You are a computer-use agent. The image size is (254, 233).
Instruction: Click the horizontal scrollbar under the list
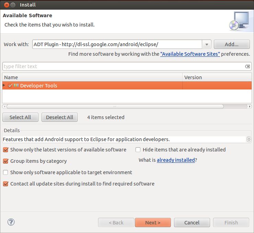pyautogui.click(x=115, y=107)
